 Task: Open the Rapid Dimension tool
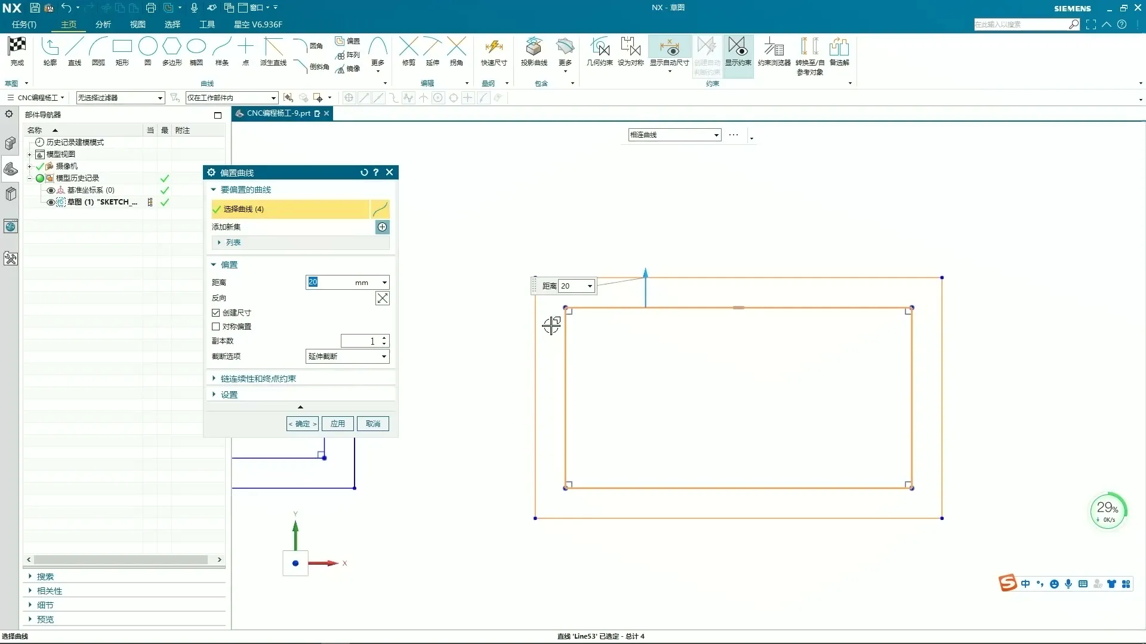[494, 47]
